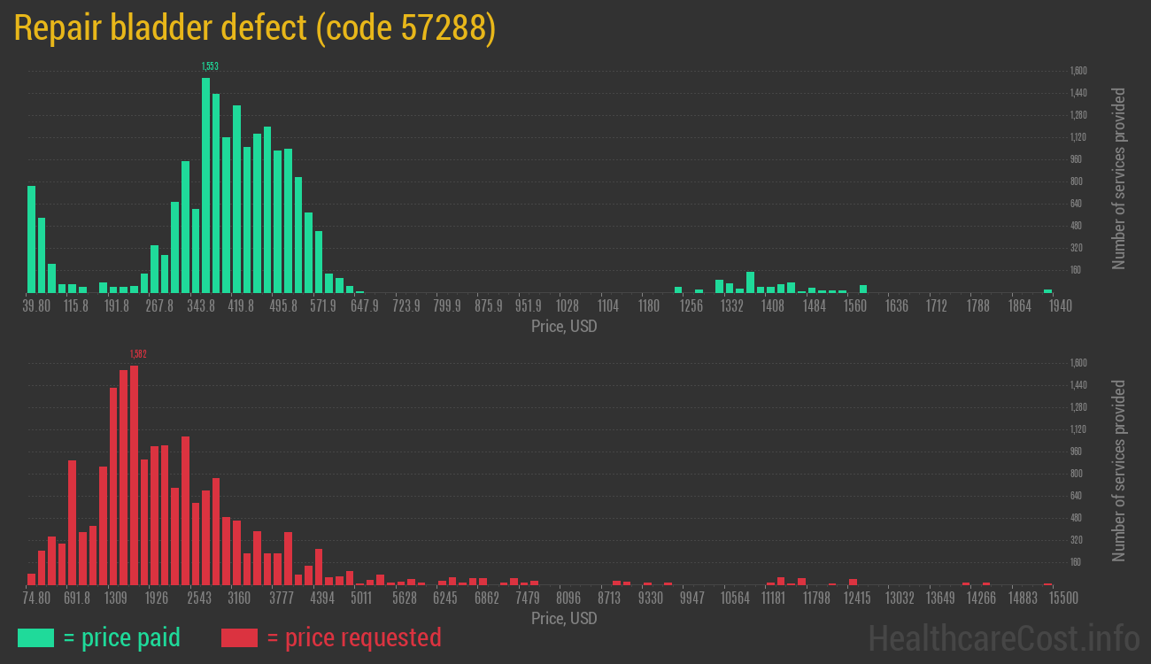Click the rightmost green bar near 1940
The image size is (1151, 664).
pyautogui.click(x=1047, y=290)
